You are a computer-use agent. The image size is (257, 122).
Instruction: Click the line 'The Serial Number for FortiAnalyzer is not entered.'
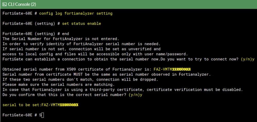tap(61, 39)
